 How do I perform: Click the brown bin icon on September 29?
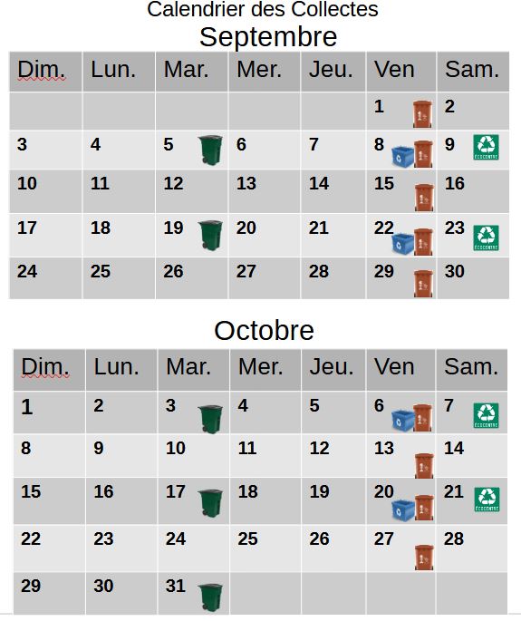423,284
